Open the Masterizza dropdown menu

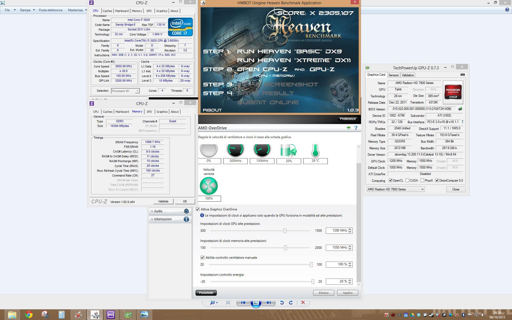(x=77, y=10)
